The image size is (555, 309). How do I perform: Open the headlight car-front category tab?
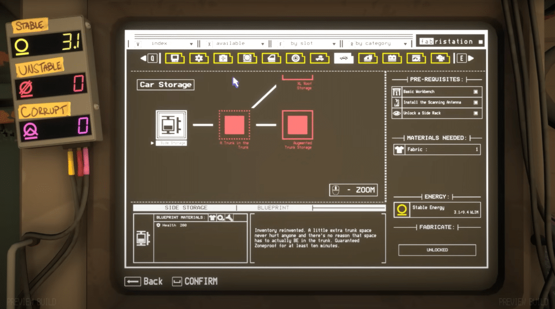coord(368,58)
